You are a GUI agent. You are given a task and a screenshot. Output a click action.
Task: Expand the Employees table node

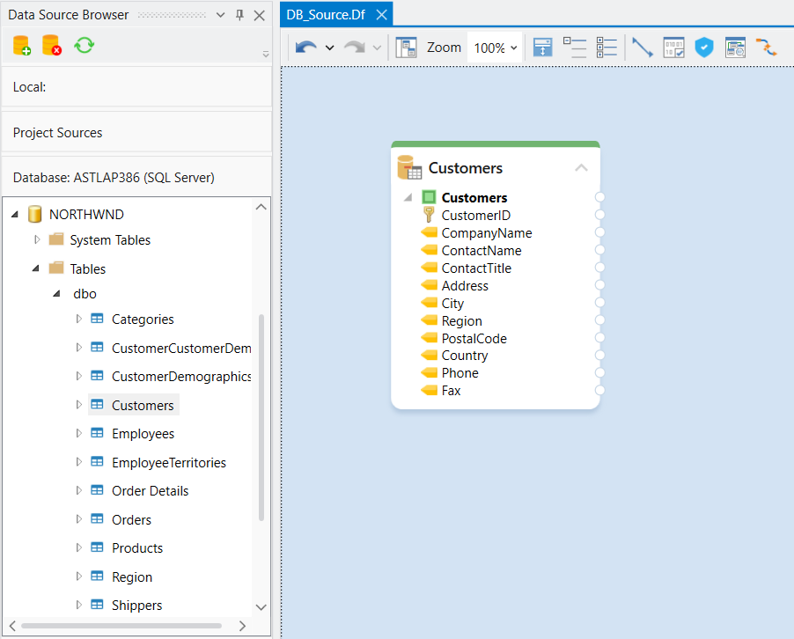pyautogui.click(x=78, y=433)
